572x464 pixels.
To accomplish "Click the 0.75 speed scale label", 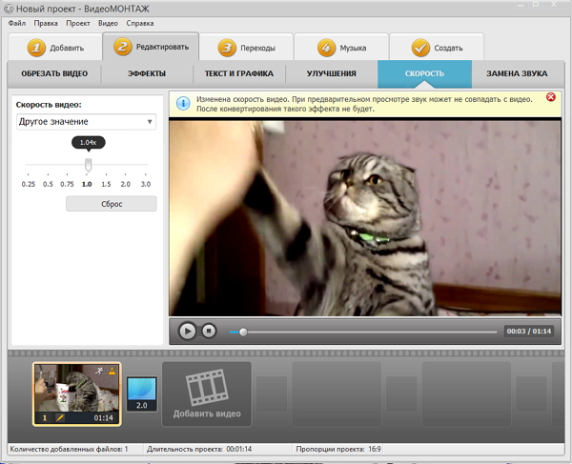I will [x=67, y=184].
